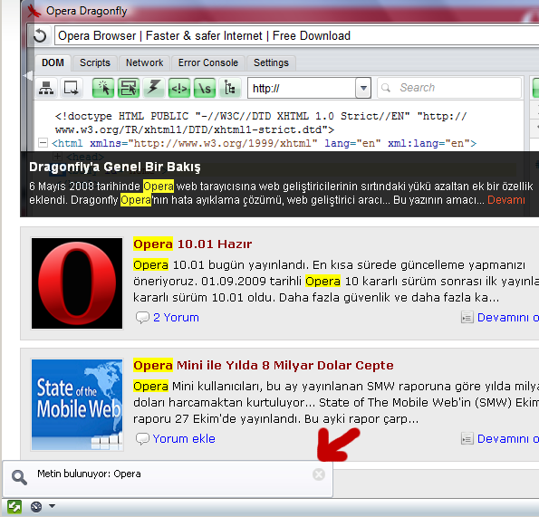
Task: Click the Dragonfly's Genel Bir Bakış heading
Action: (115, 167)
